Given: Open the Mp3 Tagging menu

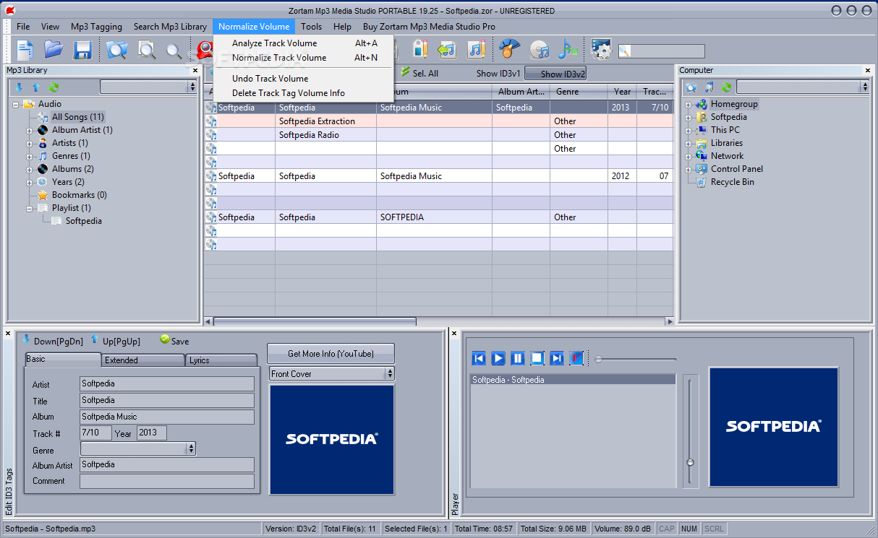Looking at the screenshot, I should [96, 27].
